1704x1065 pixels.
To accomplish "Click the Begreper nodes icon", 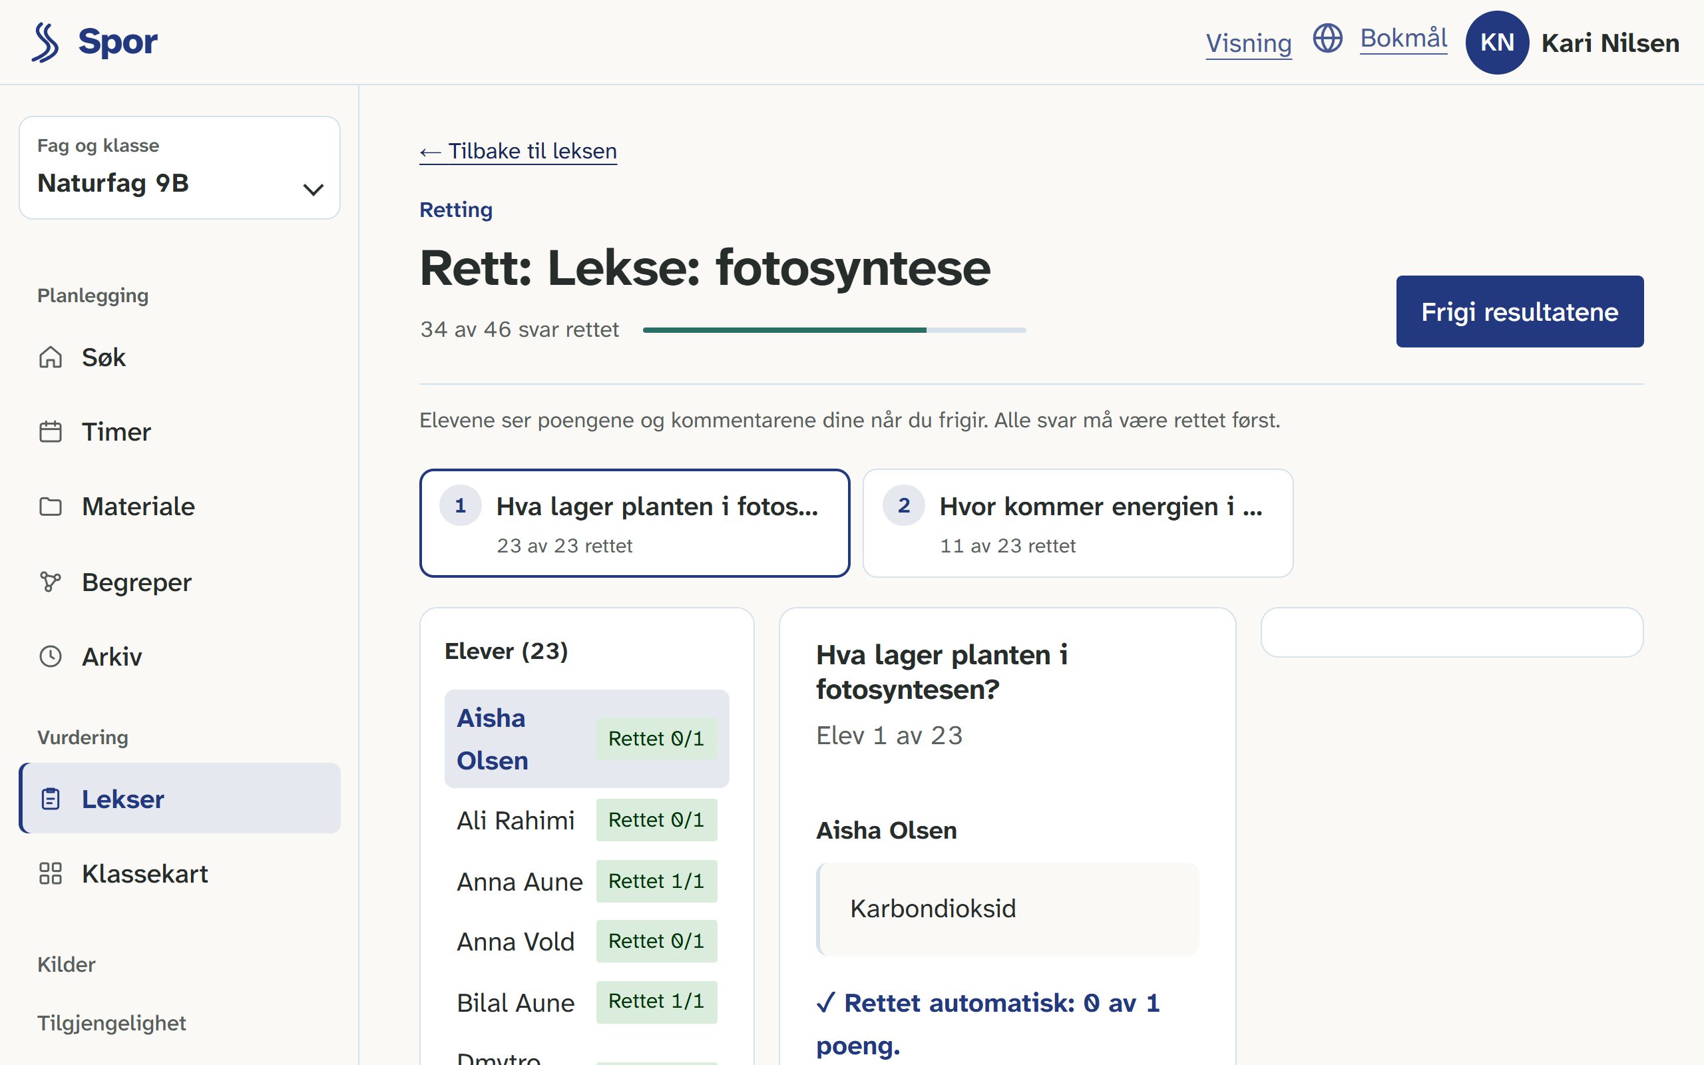I will pos(51,582).
